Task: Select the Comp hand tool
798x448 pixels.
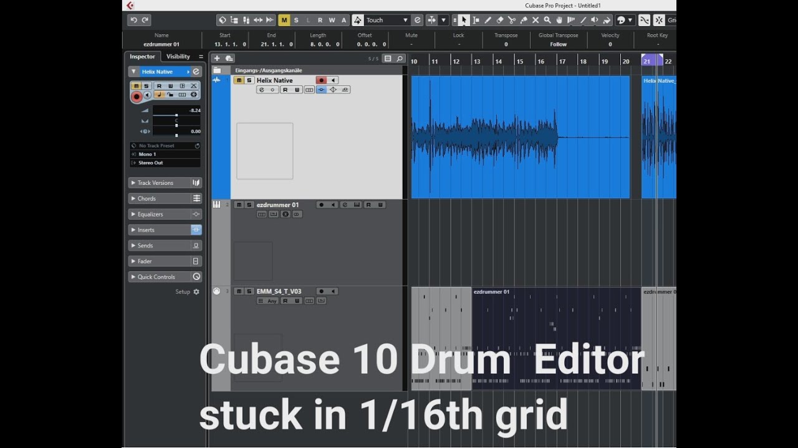Action: tap(559, 20)
